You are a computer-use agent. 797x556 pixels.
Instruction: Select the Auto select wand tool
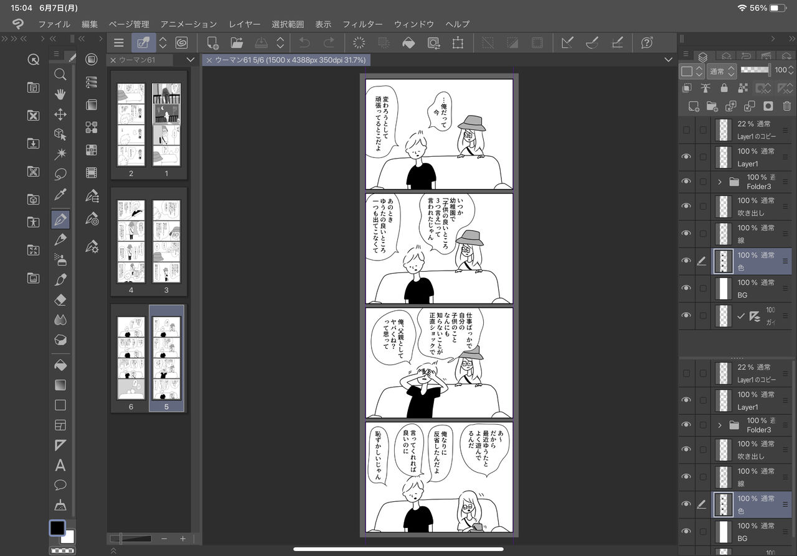(x=60, y=154)
